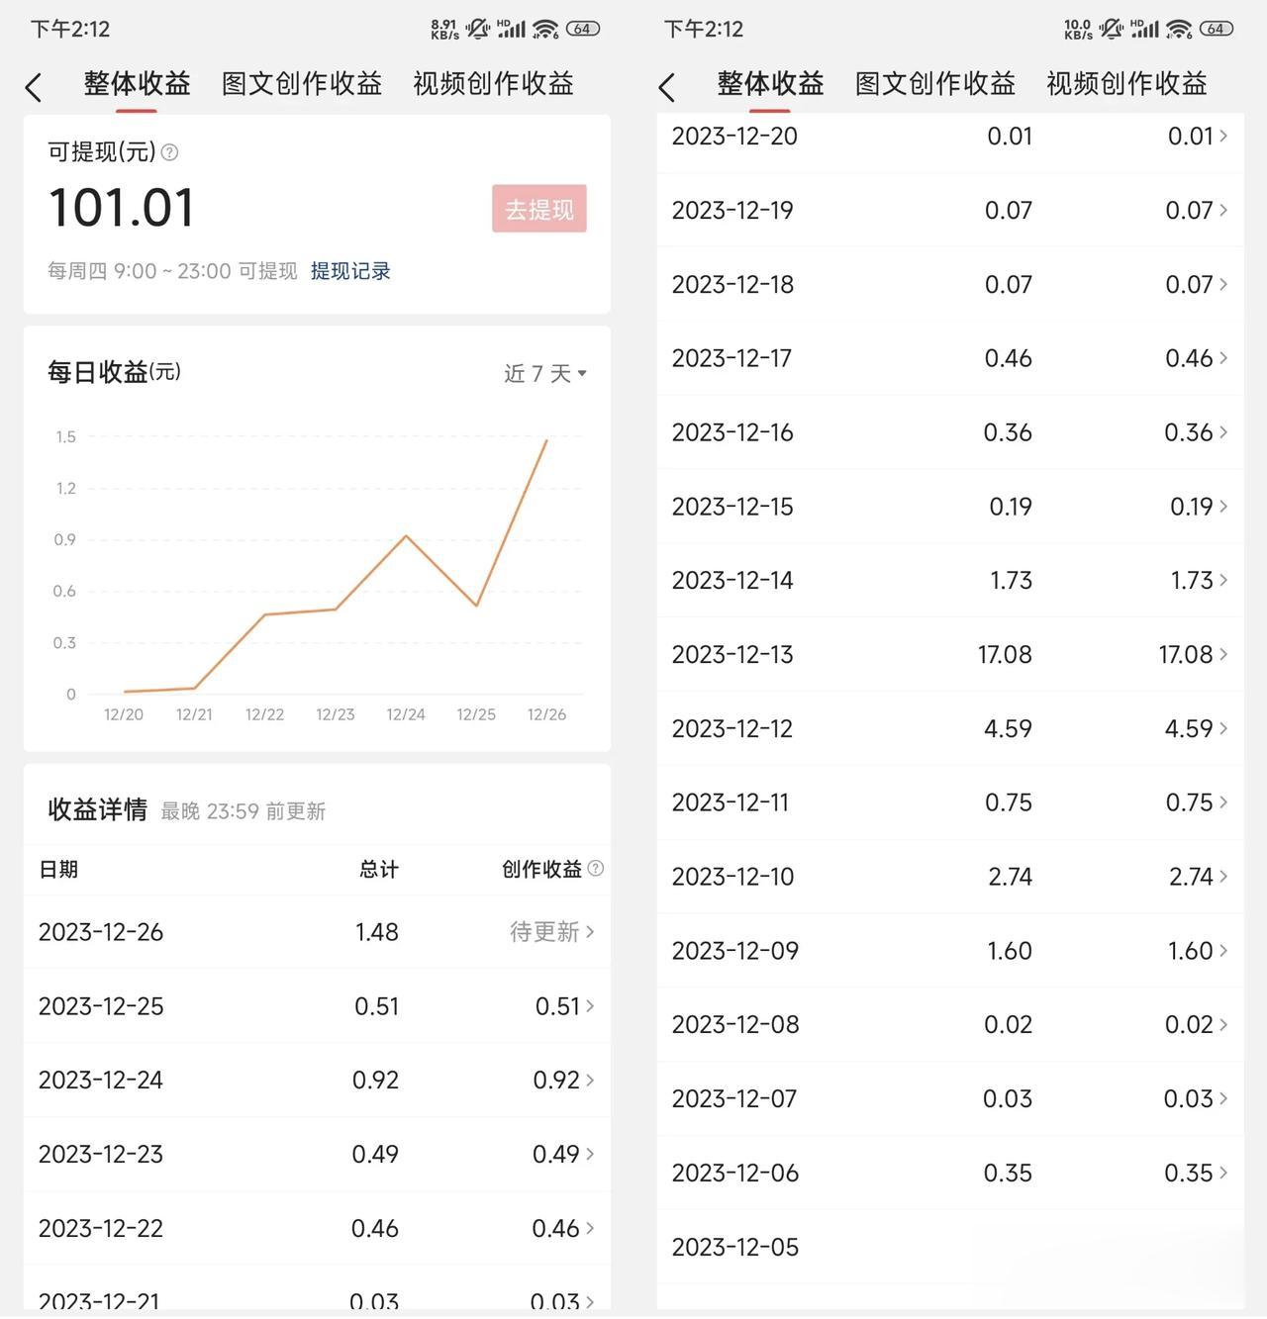Tap Wi-Fi status icon in left screen

[x=545, y=29]
